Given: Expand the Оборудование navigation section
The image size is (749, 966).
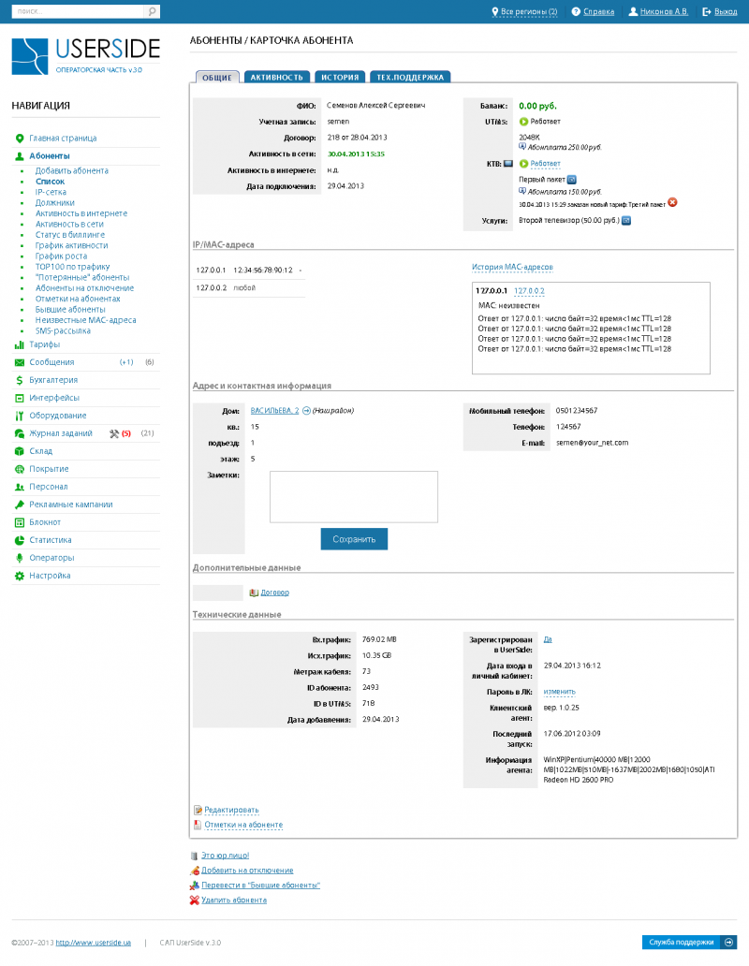Looking at the screenshot, I should (57, 416).
